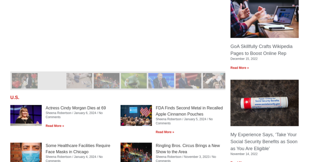This screenshot has height=162, width=309.
Task: Open Healthcare Facilities Face Masks article
Action: click(78, 149)
